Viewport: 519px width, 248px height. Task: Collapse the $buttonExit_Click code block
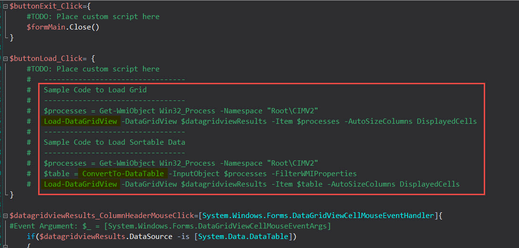5,6
